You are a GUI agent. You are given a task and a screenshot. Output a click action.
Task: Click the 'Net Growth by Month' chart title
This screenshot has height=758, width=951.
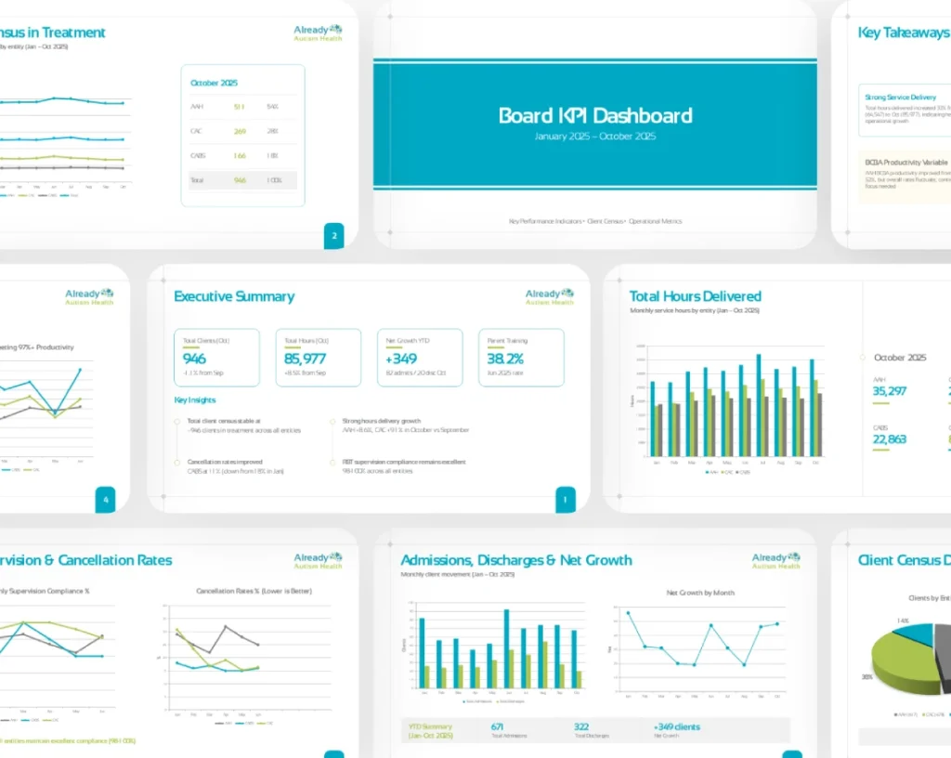pyautogui.click(x=700, y=593)
